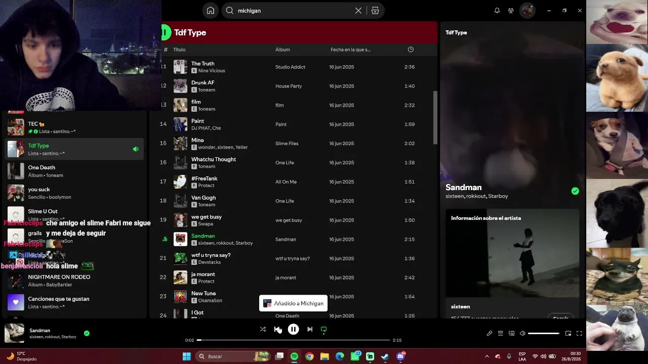Select the we get busy track title
Image resolution: width=648 pixels, height=364 pixels.
click(207, 217)
